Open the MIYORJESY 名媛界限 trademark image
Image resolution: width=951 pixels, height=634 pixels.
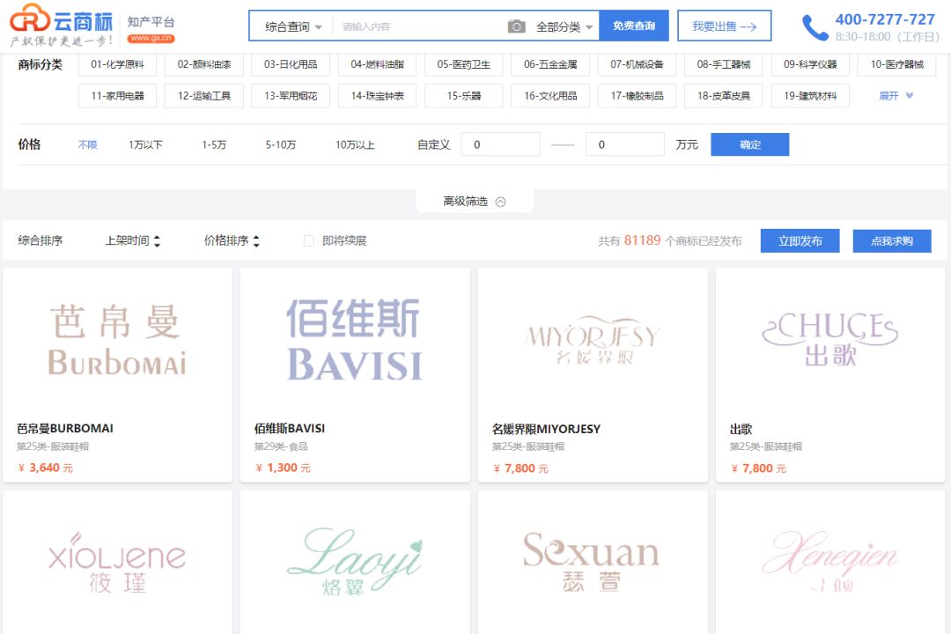pyautogui.click(x=593, y=340)
